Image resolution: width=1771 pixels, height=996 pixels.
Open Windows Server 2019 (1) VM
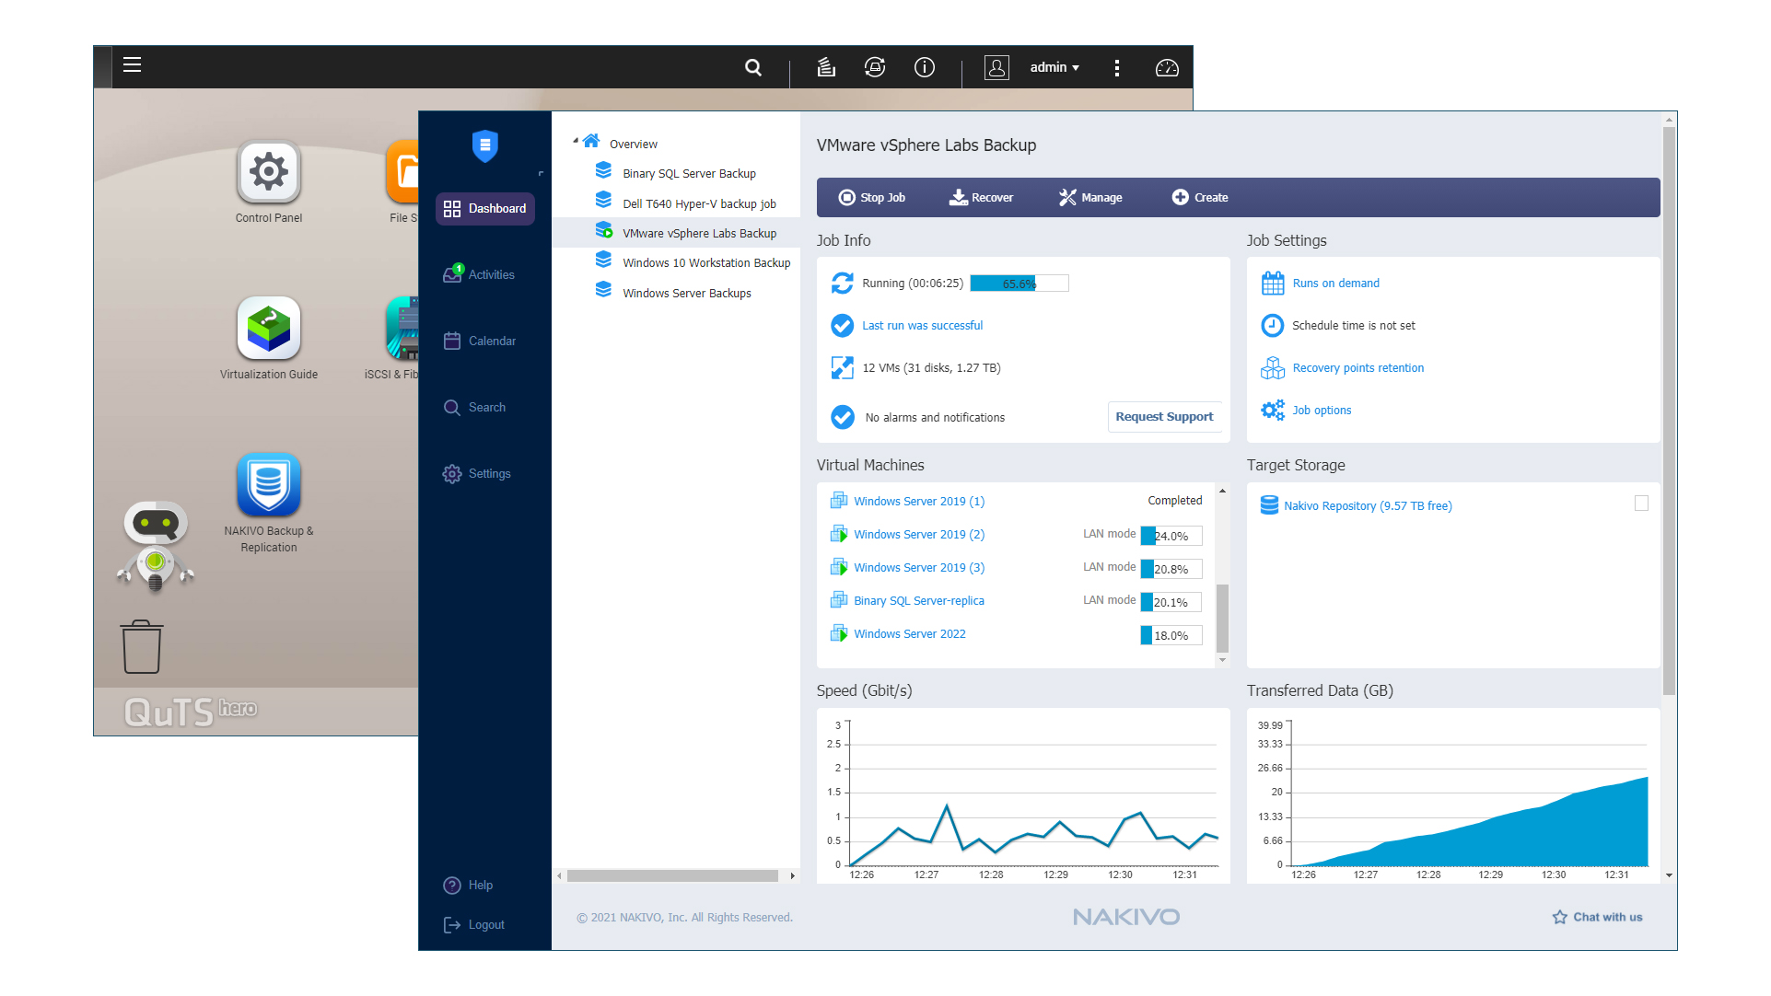pyautogui.click(x=918, y=502)
